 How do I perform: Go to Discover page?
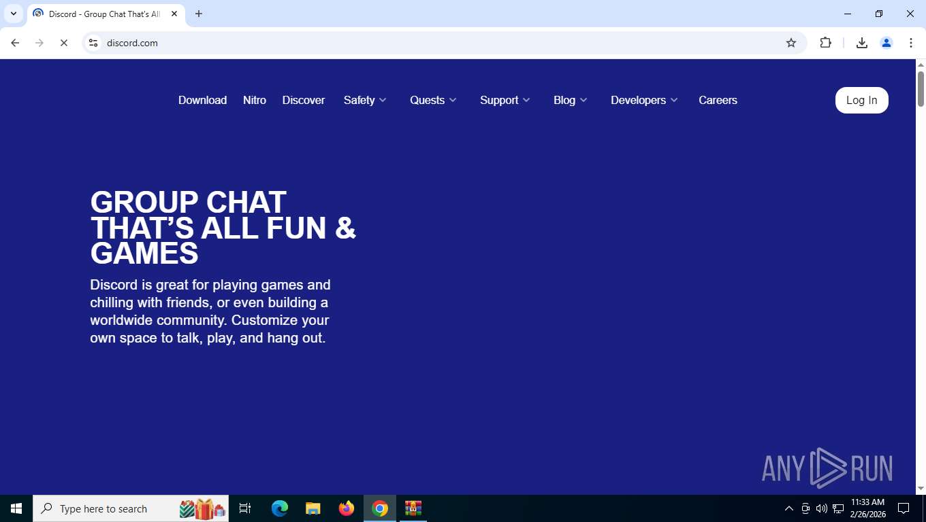304,100
